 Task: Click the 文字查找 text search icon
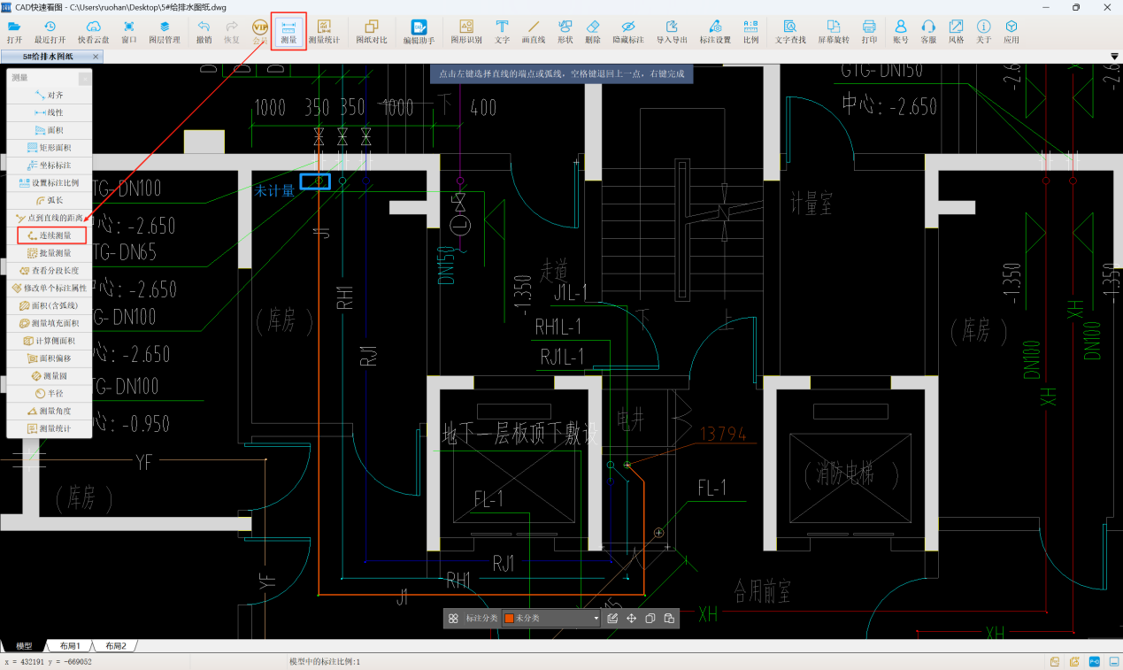[x=790, y=32]
